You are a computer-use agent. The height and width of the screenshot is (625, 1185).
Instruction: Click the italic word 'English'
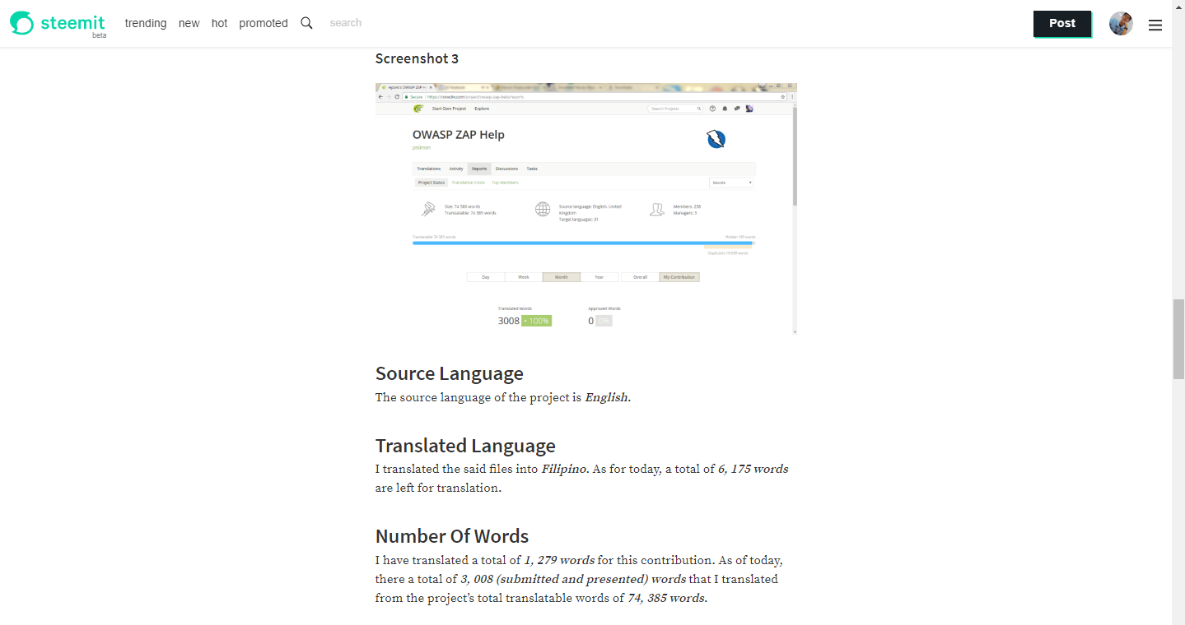(x=606, y=397)
